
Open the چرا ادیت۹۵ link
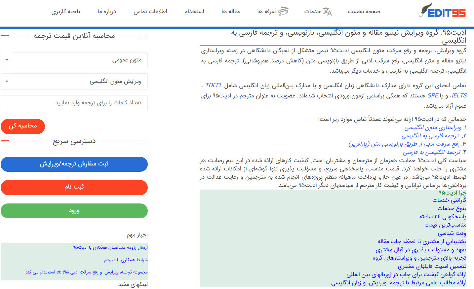tap(453, 193)
